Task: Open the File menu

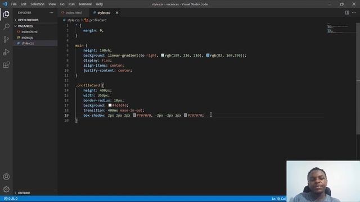Action: (13, 4)
